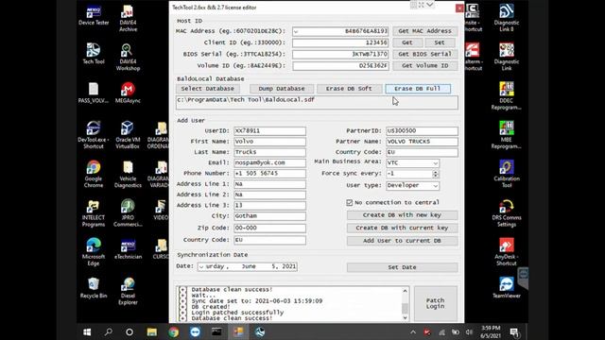Click Dump Database button
Viewport: 605px width, 340px height.
282,89
